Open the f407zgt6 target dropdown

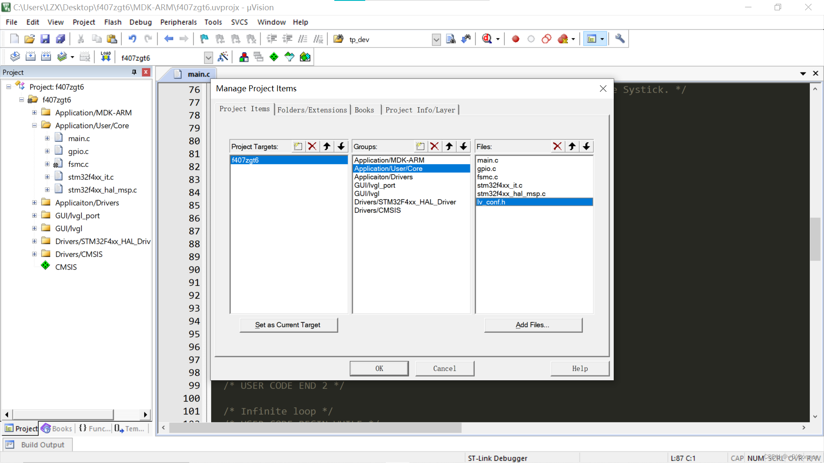(x=208, y=57)
